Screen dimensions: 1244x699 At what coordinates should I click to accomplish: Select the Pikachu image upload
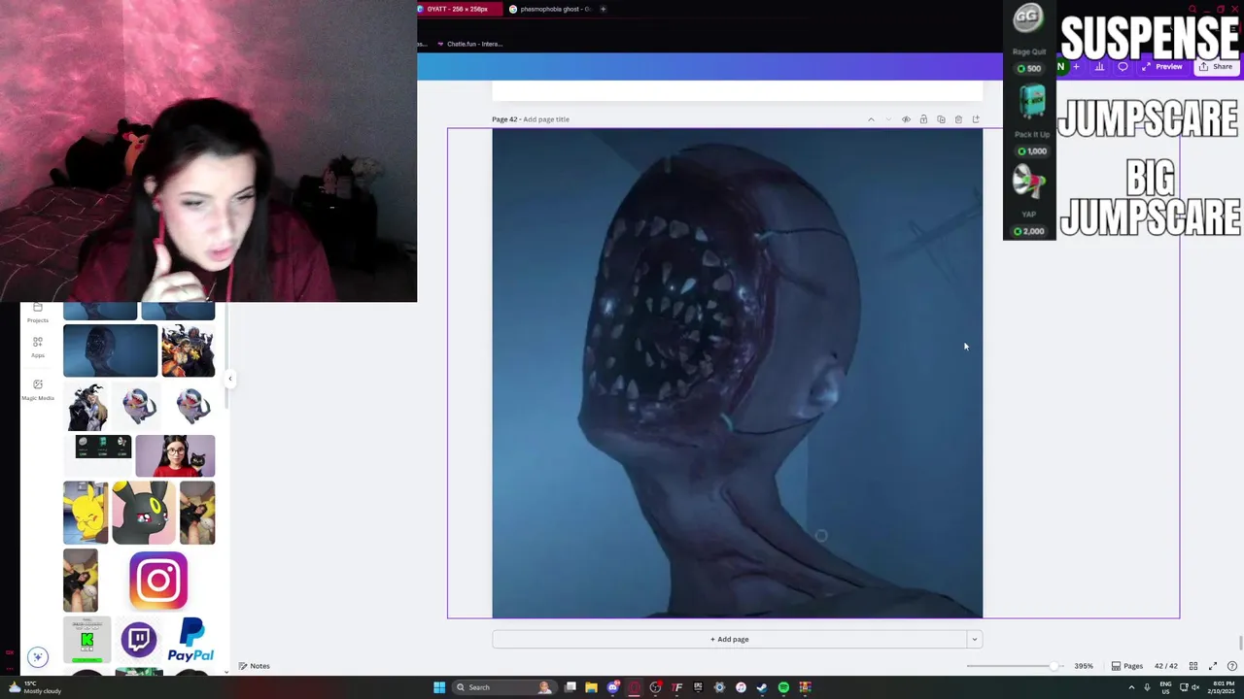pyautogui.click(x=86, y=513)
